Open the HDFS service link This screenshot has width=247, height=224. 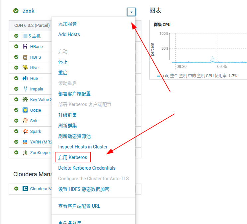[36, 57]
